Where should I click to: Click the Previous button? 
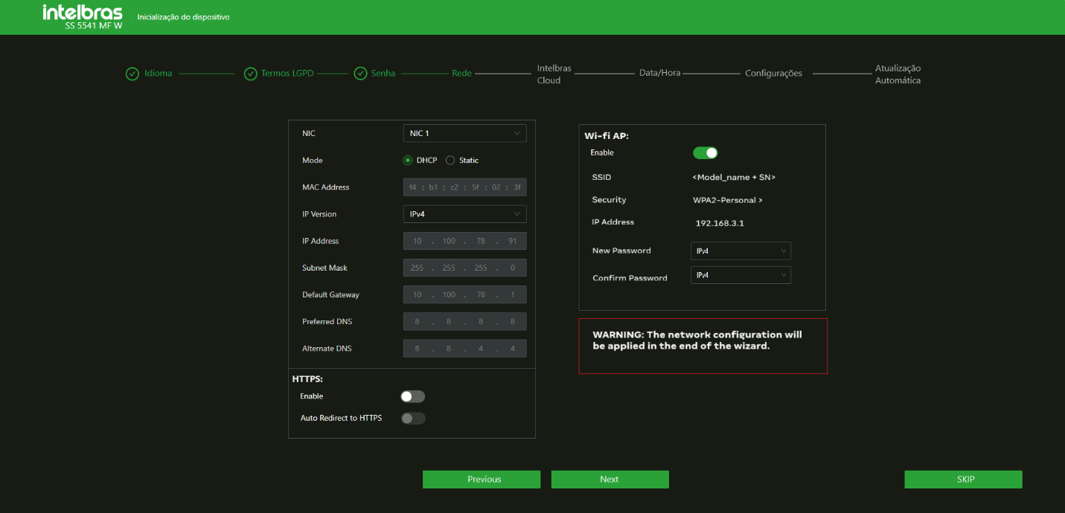coord(482,480)
